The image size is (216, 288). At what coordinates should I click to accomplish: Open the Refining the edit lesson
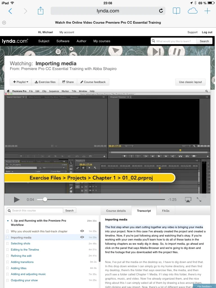point(21,256)
